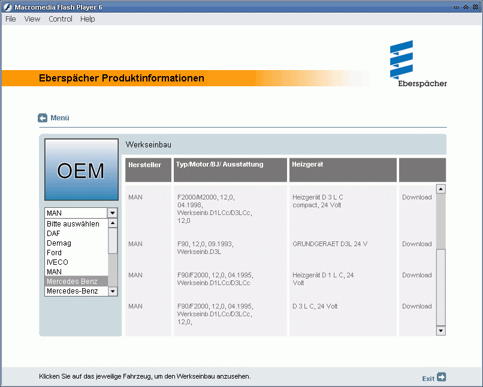Image resolution: width=483 pixels, height=387 pixels.
Task: Click the F90, 12,0, 09.1993 cell
Action: point(206,248)
